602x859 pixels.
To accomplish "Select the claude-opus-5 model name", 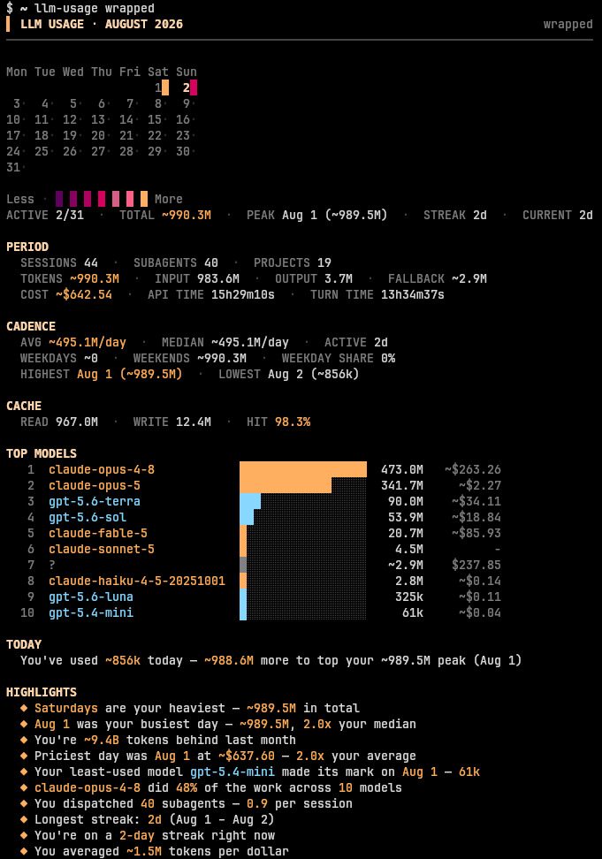I will [x=95, y=485].
